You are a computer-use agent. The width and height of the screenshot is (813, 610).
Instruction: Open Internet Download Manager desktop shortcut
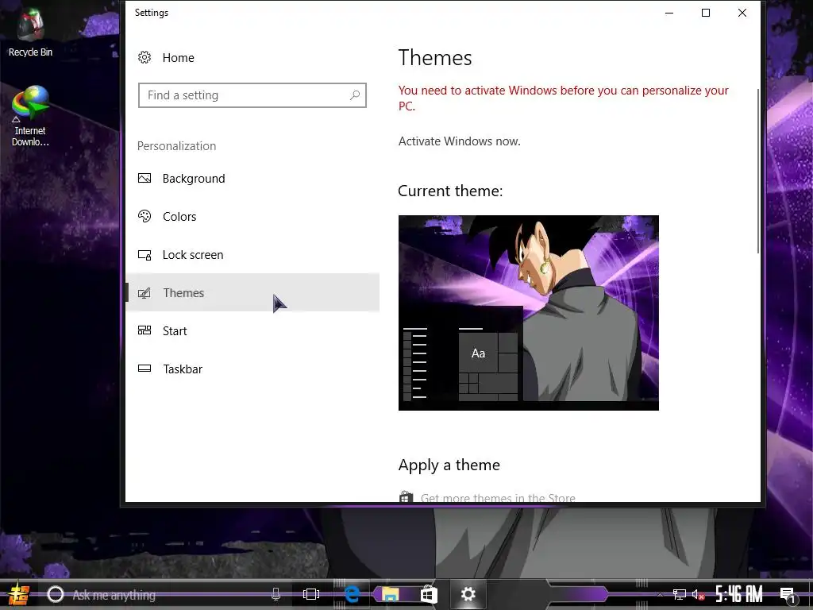coord(31,116)
